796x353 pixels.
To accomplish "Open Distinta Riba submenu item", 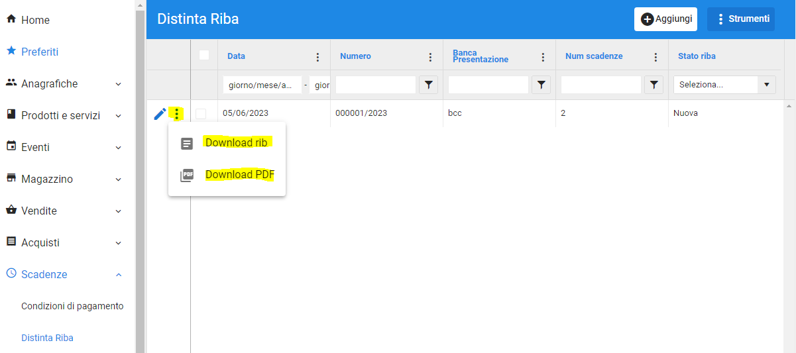I will 47,338.
